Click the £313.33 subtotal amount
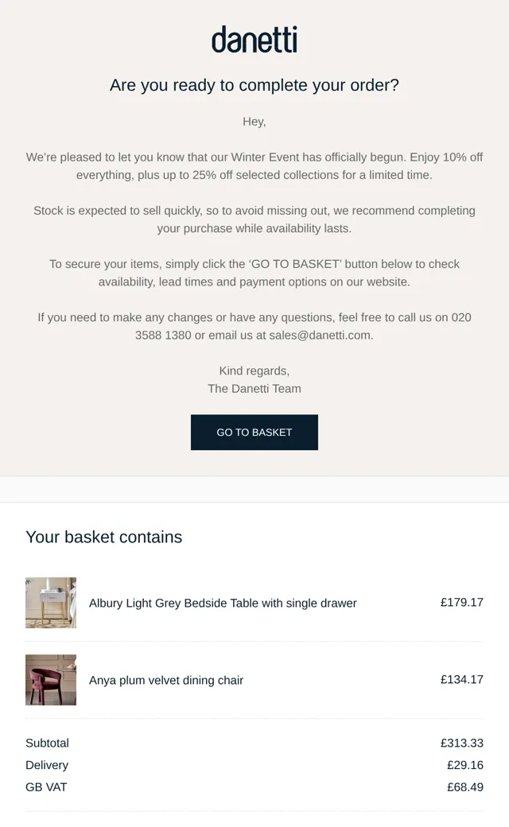The height and width of the screenshot is (827, 509). 462,744
